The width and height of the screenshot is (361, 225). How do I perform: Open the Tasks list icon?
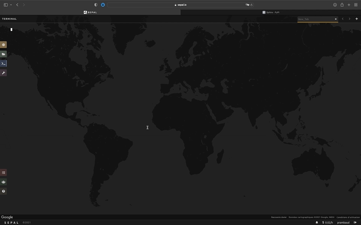point(3,172)
